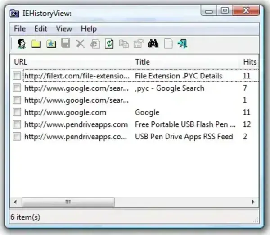Click the Google title cell

point(147,112)
